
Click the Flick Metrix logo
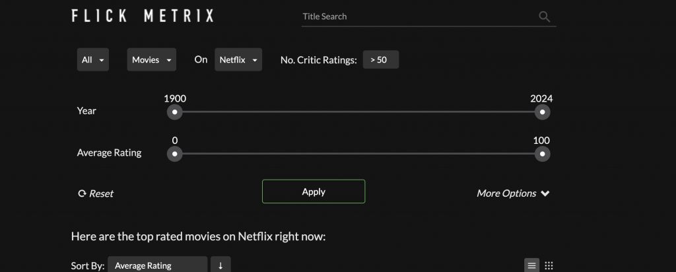(x=143, y=16)
